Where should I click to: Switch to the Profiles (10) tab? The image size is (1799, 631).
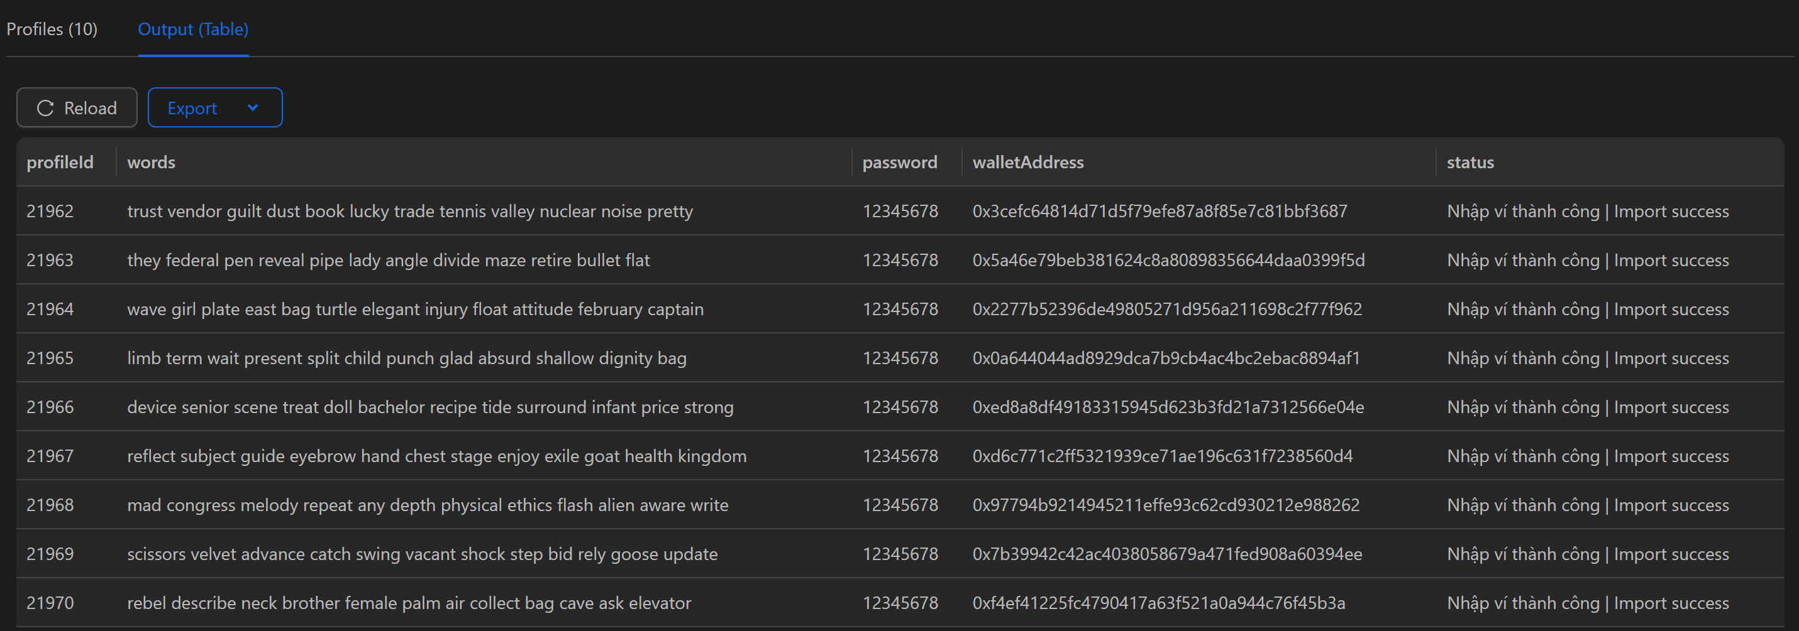(52, 30)
